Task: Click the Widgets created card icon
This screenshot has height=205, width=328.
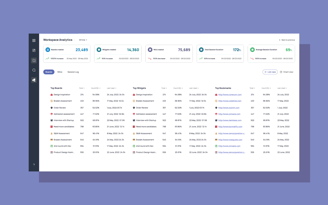Action: click(99, 50)
